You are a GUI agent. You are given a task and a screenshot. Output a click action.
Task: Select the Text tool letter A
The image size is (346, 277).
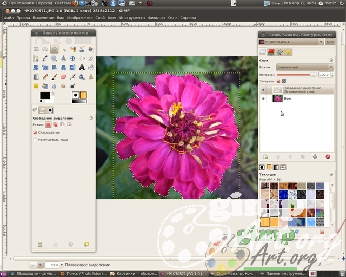pyautogui.click(x=82, y=68)
